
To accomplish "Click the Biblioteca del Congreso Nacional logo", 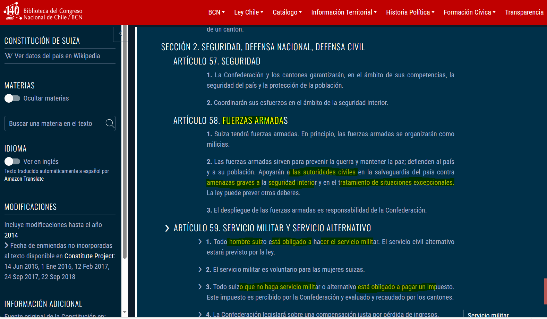I will tap(43, 12).
